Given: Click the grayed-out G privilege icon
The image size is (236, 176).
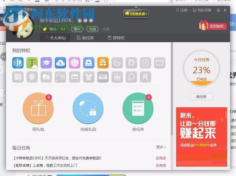Looking at the screenshot, I should pyautogui.click(x=117, y=63).
